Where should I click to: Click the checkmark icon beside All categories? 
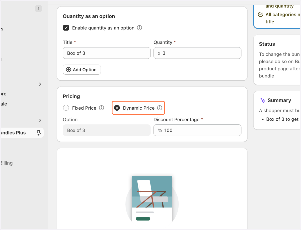260,15
